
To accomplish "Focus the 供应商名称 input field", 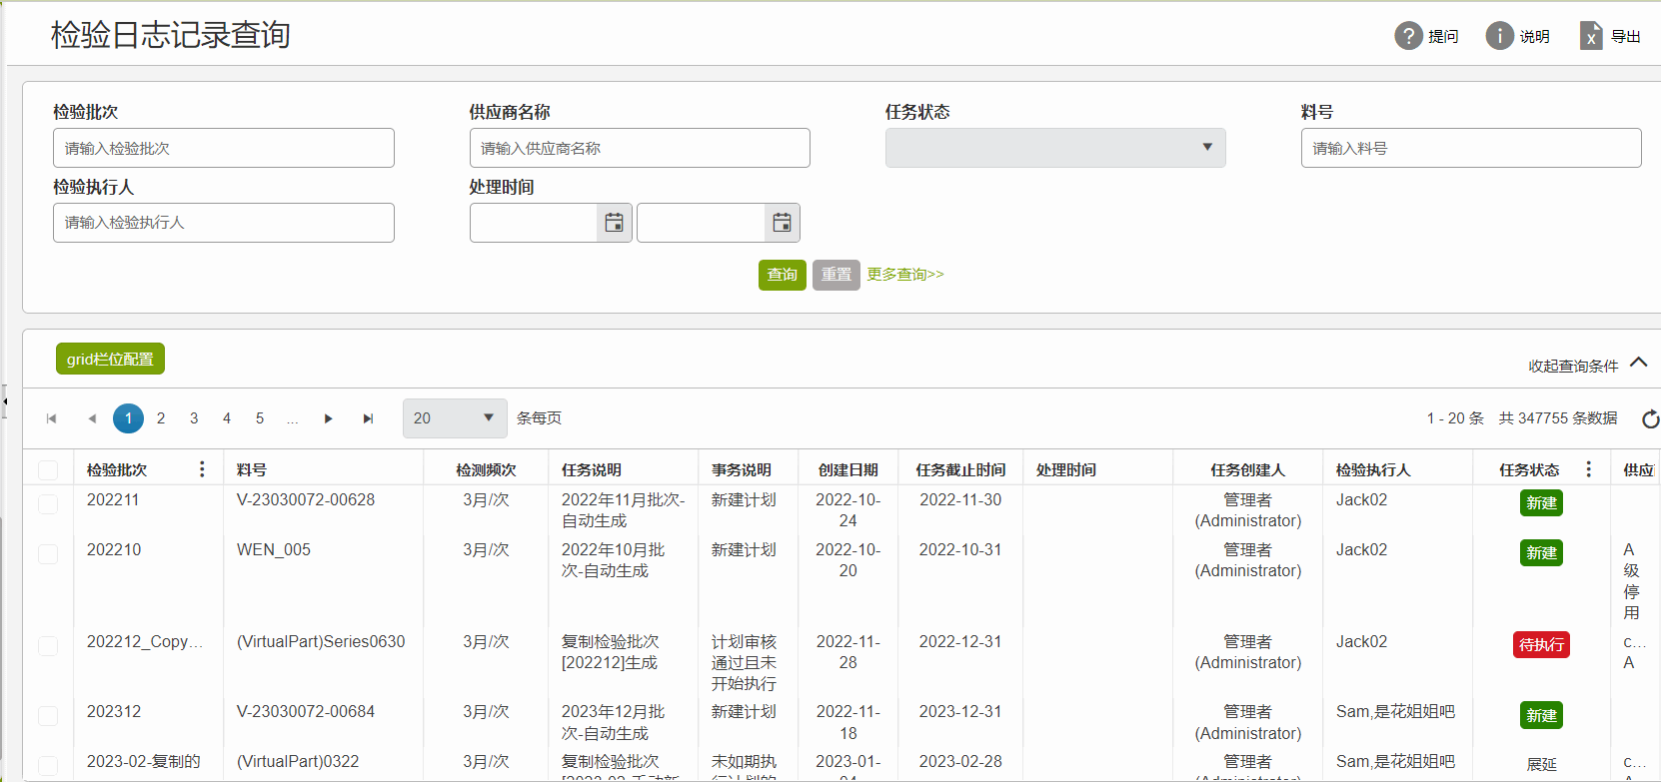I will pyautogui.click(x=640, y=148).
